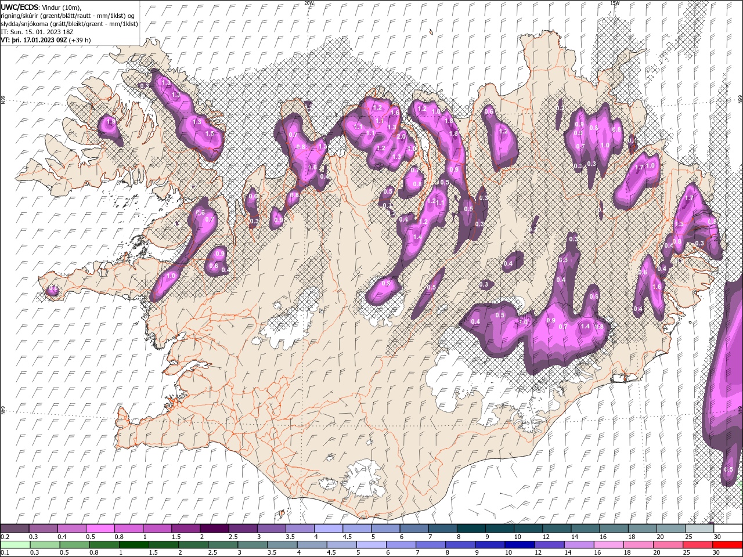This screenshot has height=557, width=743.
Task: Pick upper legend swatch between 3 and 3.5
Action: tap(272, 528)
